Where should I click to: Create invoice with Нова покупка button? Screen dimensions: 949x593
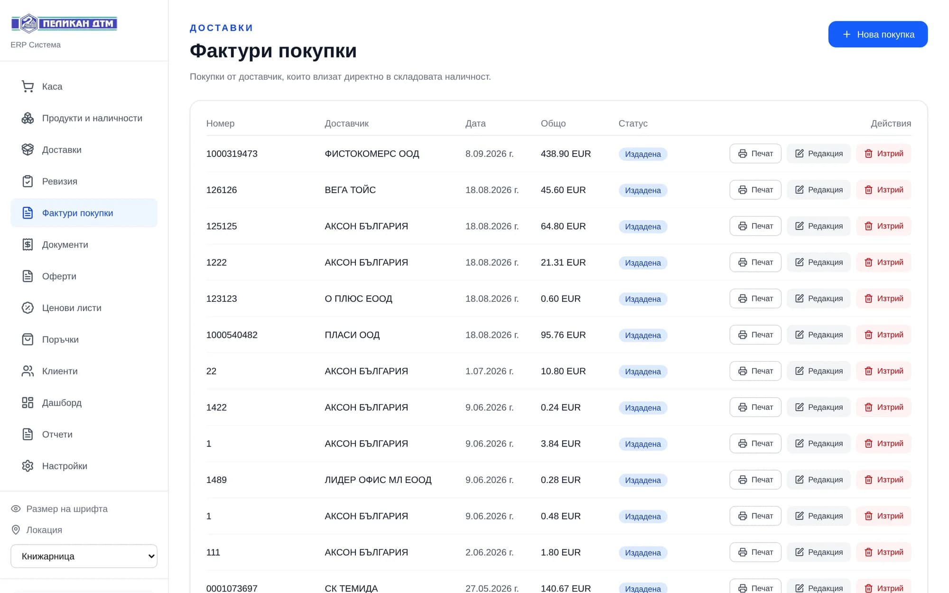pos(878,34)
